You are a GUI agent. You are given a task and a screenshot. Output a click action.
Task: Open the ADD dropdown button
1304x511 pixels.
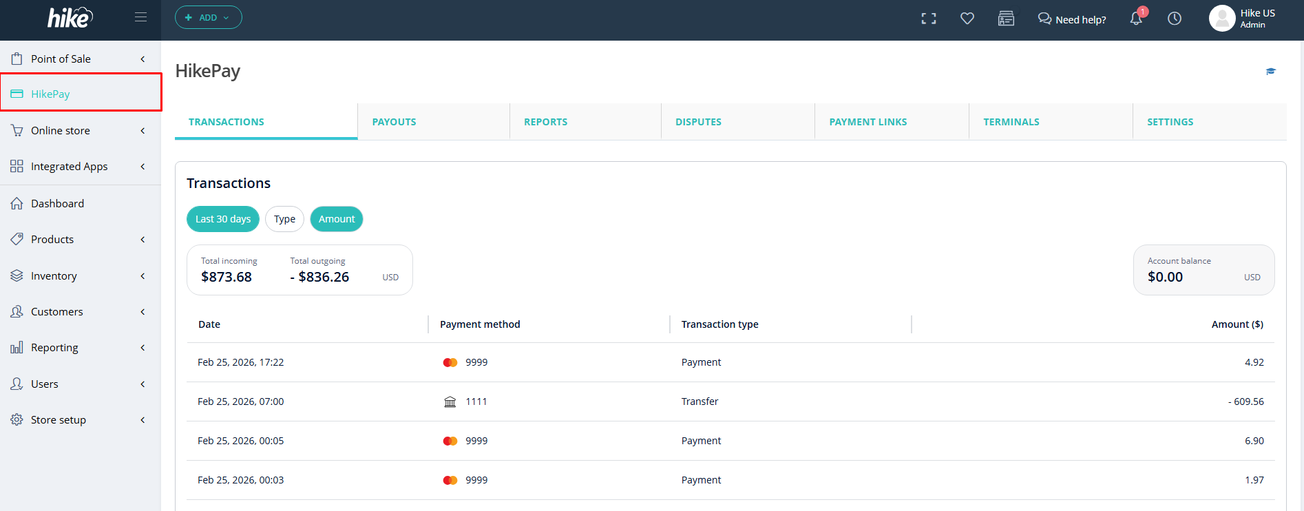point(208,17)
